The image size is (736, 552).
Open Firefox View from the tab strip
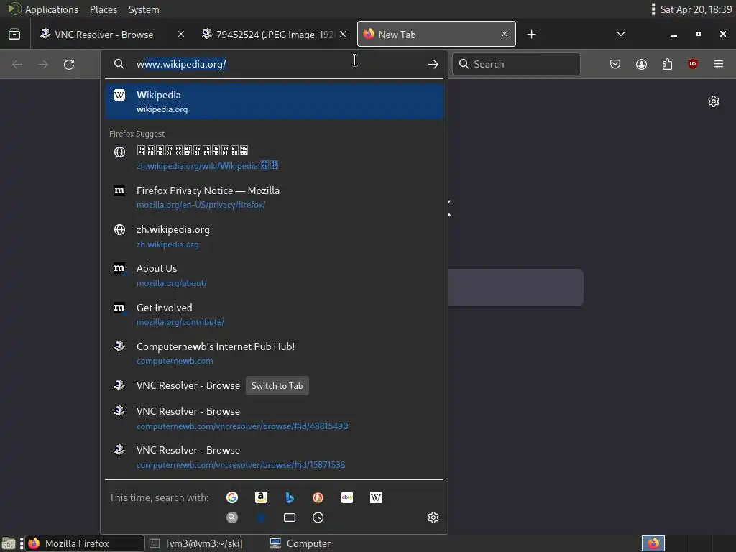14,34
